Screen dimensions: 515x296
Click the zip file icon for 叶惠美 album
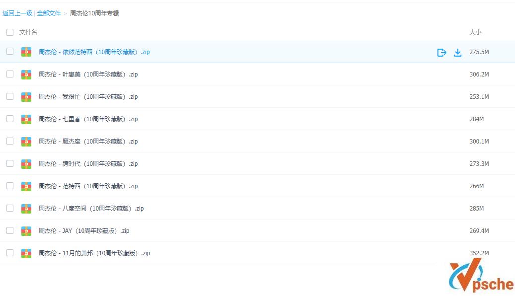coord(26,74)
